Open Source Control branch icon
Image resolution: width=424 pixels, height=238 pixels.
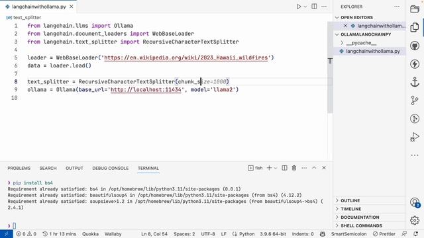click(415, 100)
